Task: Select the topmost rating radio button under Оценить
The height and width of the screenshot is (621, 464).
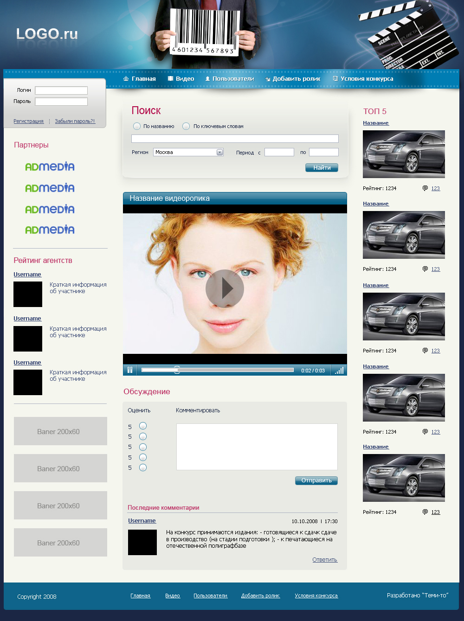Action: coord(143,426)
